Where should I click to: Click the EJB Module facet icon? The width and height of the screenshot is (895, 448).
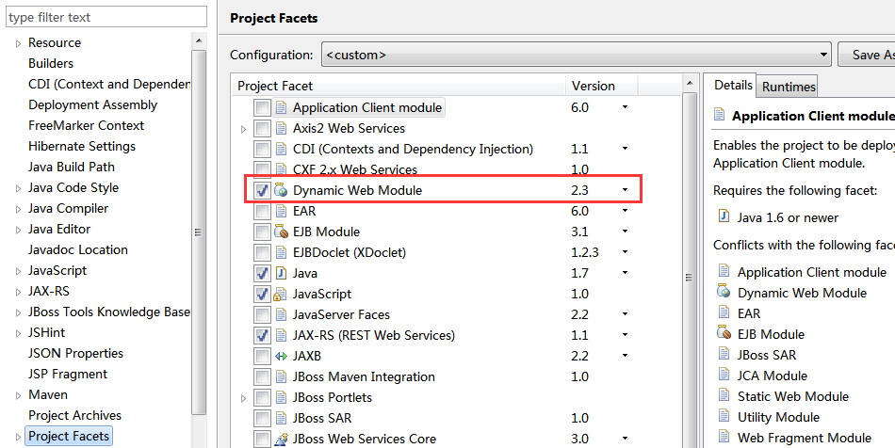[x=280, y=232]
